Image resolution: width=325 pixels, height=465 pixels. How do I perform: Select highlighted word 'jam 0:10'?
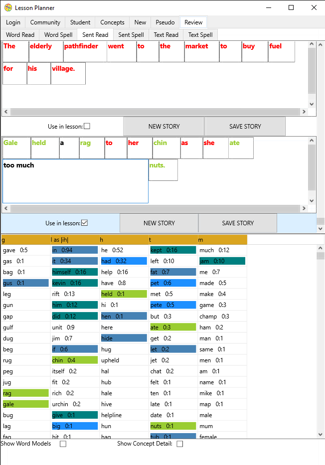point(222,261)
